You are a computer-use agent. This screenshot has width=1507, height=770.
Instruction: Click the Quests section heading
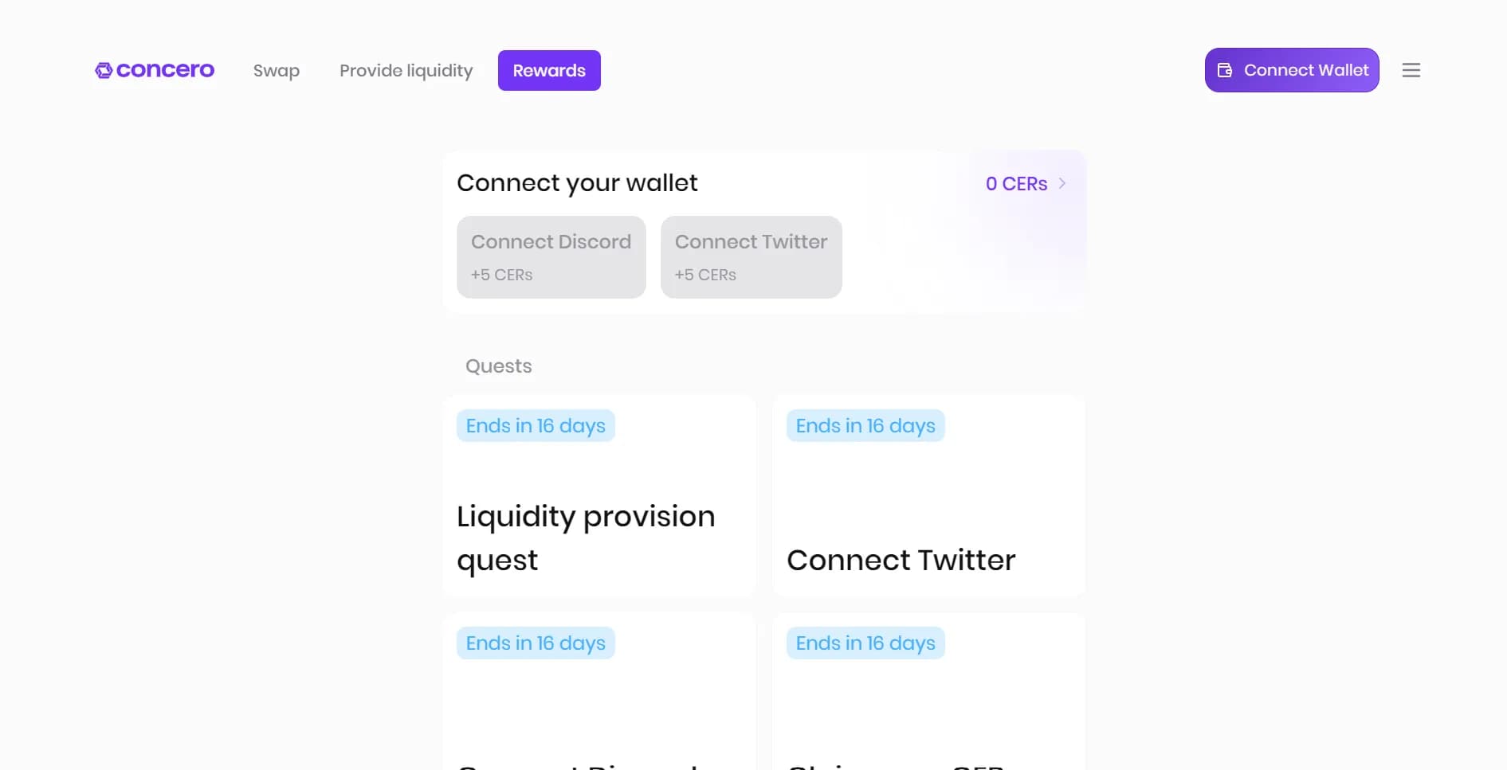pos(498,366)
